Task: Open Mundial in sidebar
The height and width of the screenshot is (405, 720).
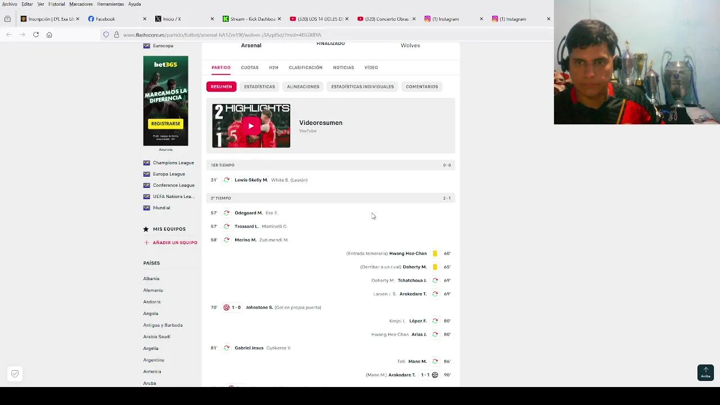Action: (161, 208)
